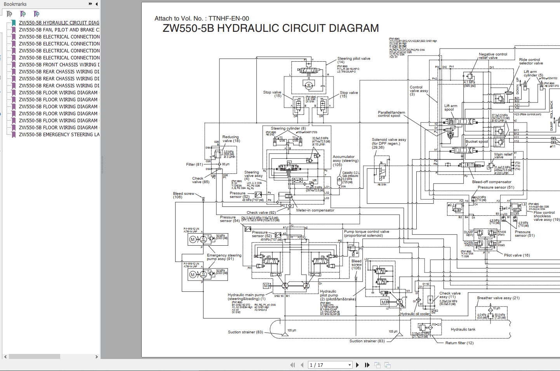Click the Pilot valve (16) label
Screen dimensions: 560x371
pos(517,255)
